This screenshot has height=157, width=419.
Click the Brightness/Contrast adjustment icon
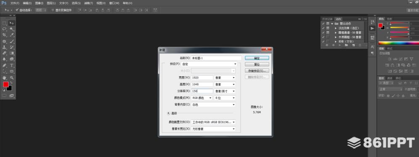[x=390, y=59]
